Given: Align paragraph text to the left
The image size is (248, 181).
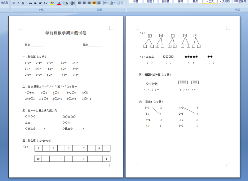Looking at the screenshot, I should click(79, 3).
